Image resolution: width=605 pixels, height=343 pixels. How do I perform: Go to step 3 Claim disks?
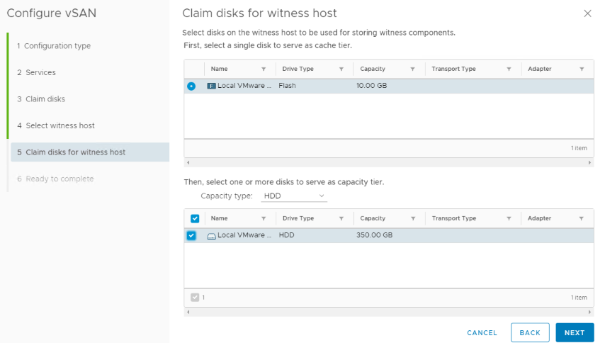[x=45, y=99]
